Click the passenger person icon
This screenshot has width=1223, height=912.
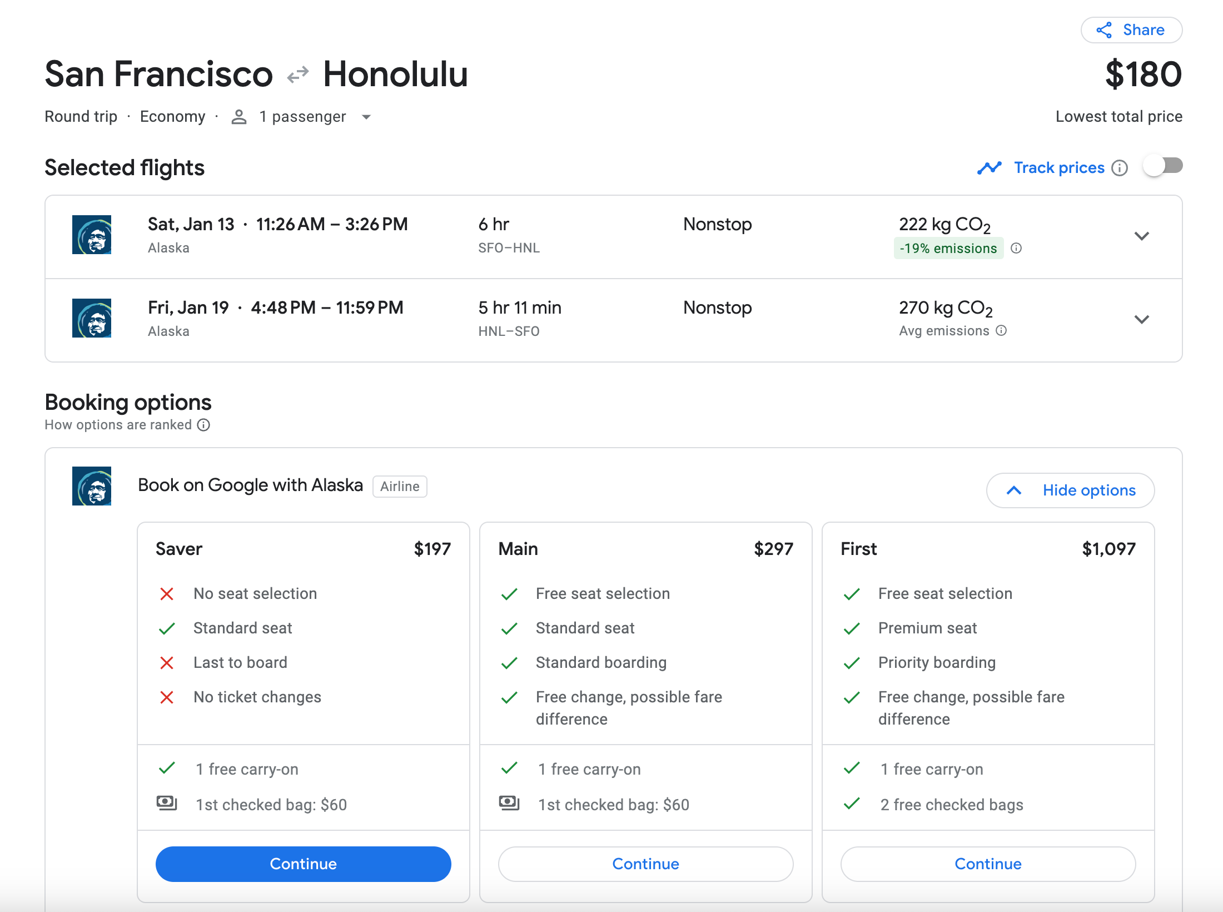point(239,117)
